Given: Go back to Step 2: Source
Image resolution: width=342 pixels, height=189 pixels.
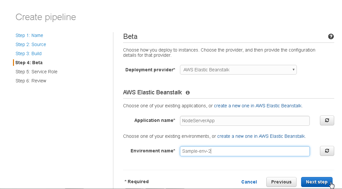Looking at the screenshot, I should point(31,44).
